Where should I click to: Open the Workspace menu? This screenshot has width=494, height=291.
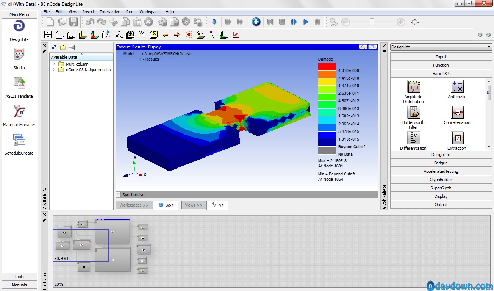(x=150, y=12)
